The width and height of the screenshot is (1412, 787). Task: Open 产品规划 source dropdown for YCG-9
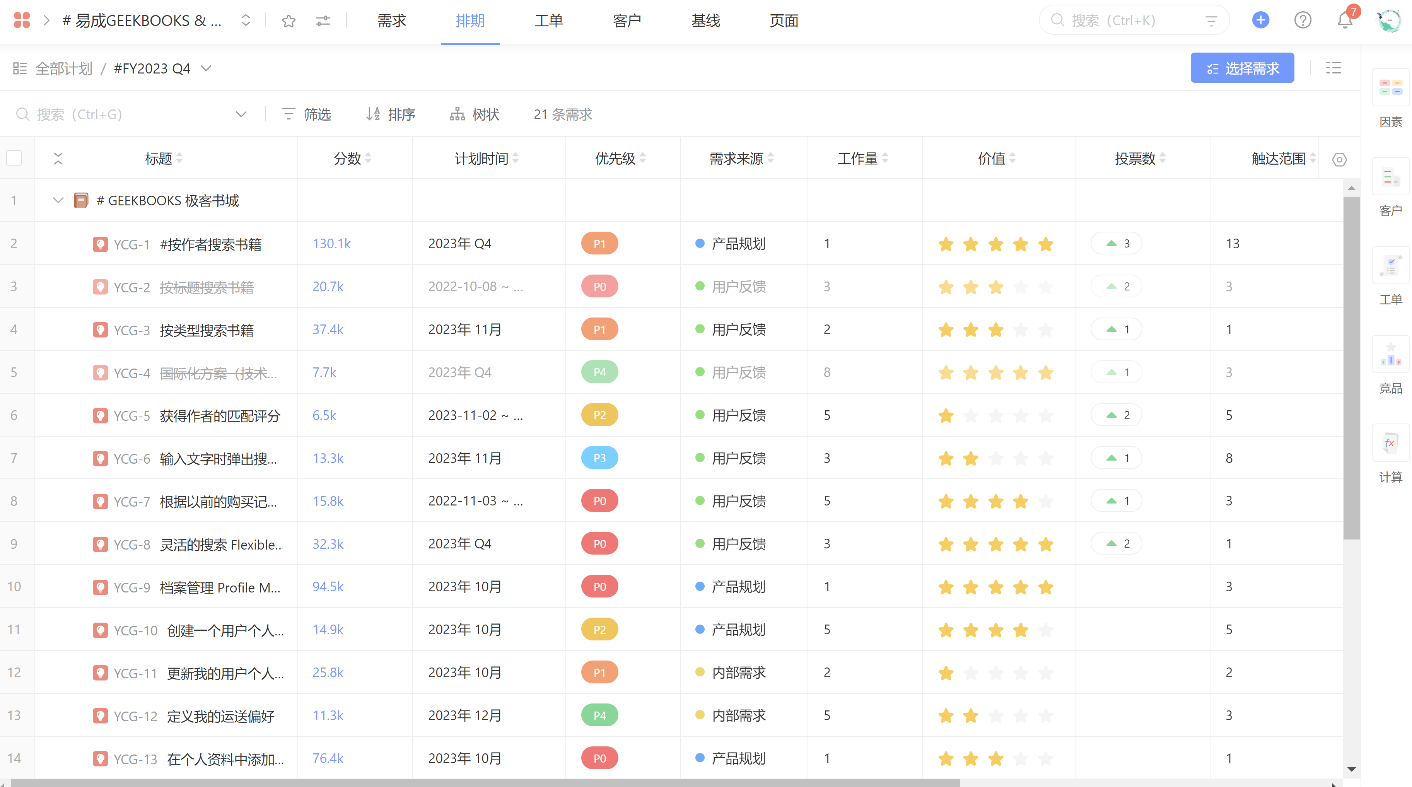(x=731, y=586)
